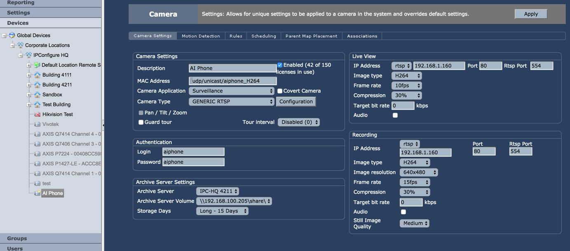
Task: Click the Global Devices globe icon
Action: tap(12, 35)
